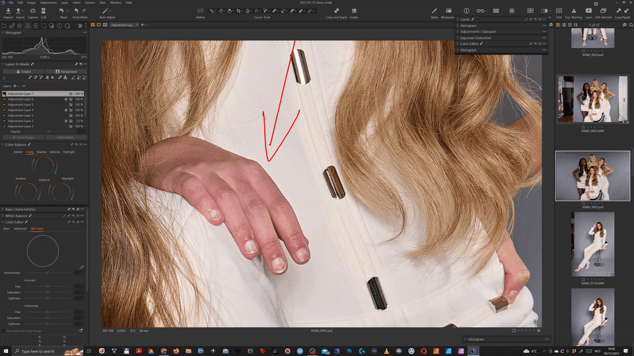Image resolution: width=634 pixels, height=356 pixels.
Task: Adjust the layer Opacity slider
Action: (x=49, y=132)
